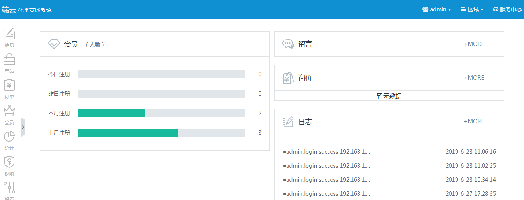Expand the admin user dropdown
524x200 pixels.
tap(436, 9)
